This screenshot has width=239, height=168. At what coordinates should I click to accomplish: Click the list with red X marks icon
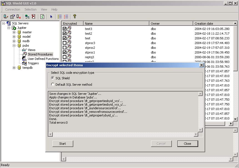66,17
